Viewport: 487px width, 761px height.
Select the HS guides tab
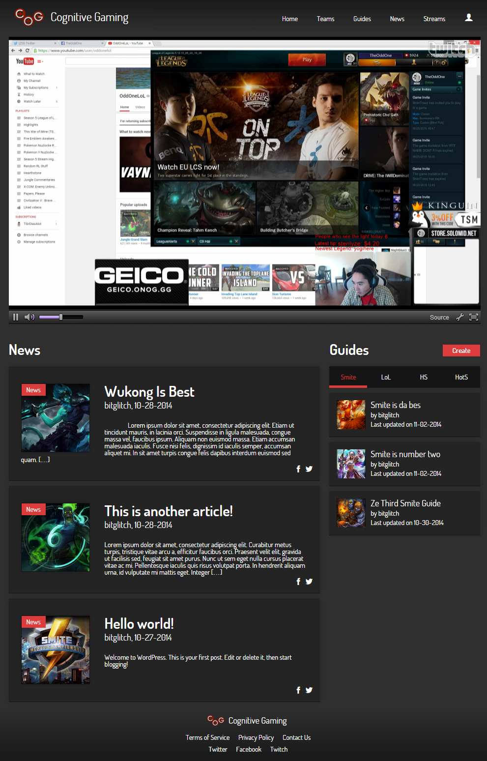click(x=424, y=377)
